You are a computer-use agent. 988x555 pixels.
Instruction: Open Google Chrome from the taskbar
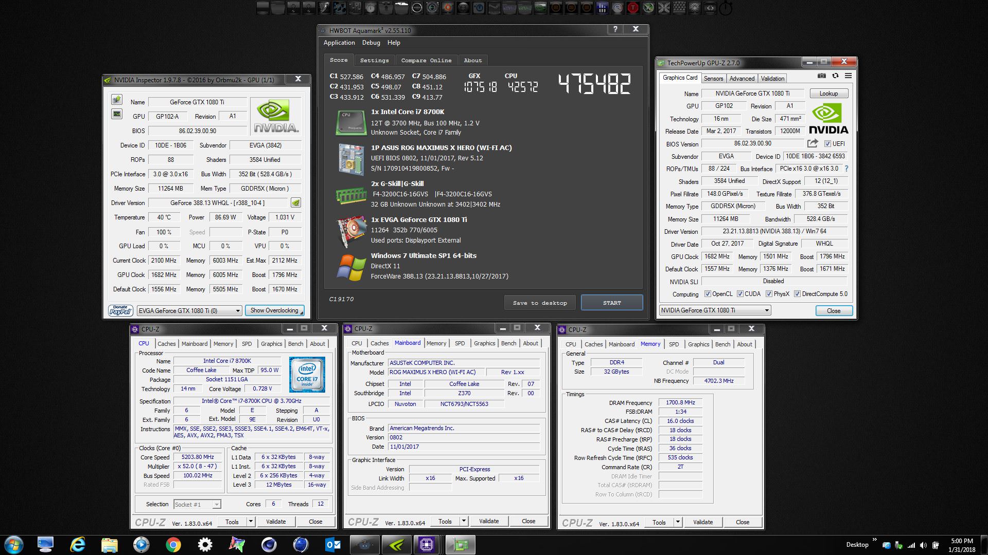coord(173,545)
